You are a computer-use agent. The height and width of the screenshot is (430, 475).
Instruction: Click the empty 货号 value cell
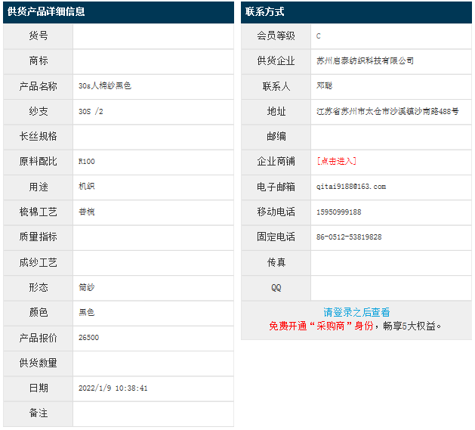click(x=153, y=36)
